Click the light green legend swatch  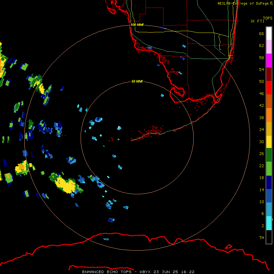click(x=269, y=169)
